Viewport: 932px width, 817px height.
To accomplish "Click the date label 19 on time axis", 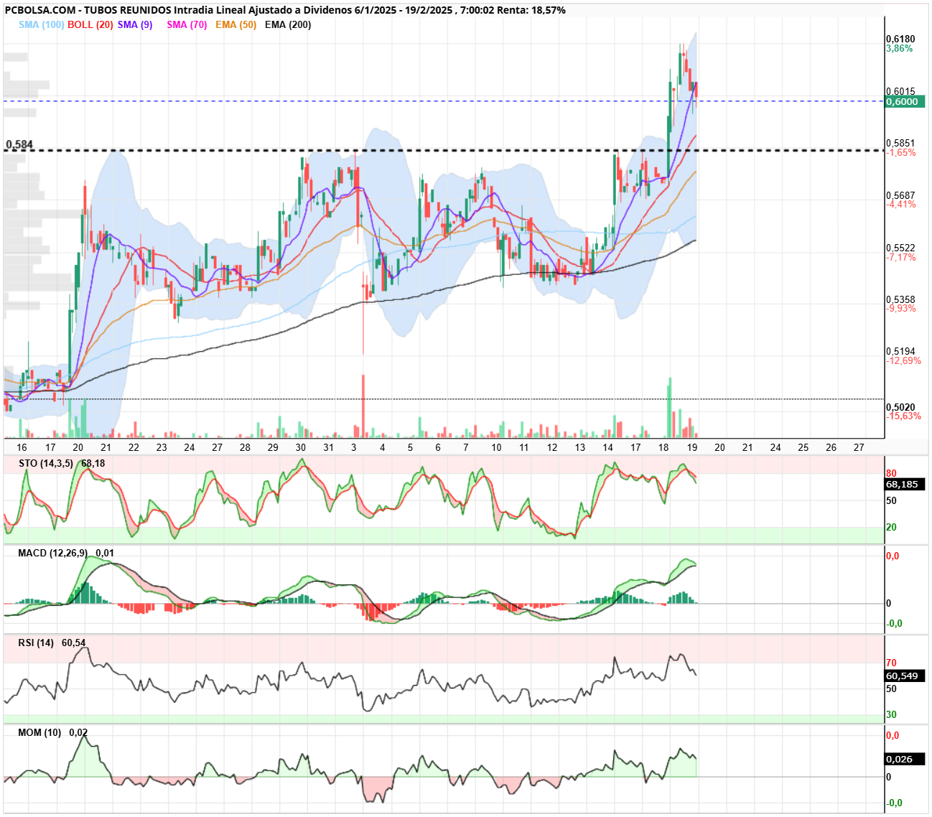I will point(692,447).
